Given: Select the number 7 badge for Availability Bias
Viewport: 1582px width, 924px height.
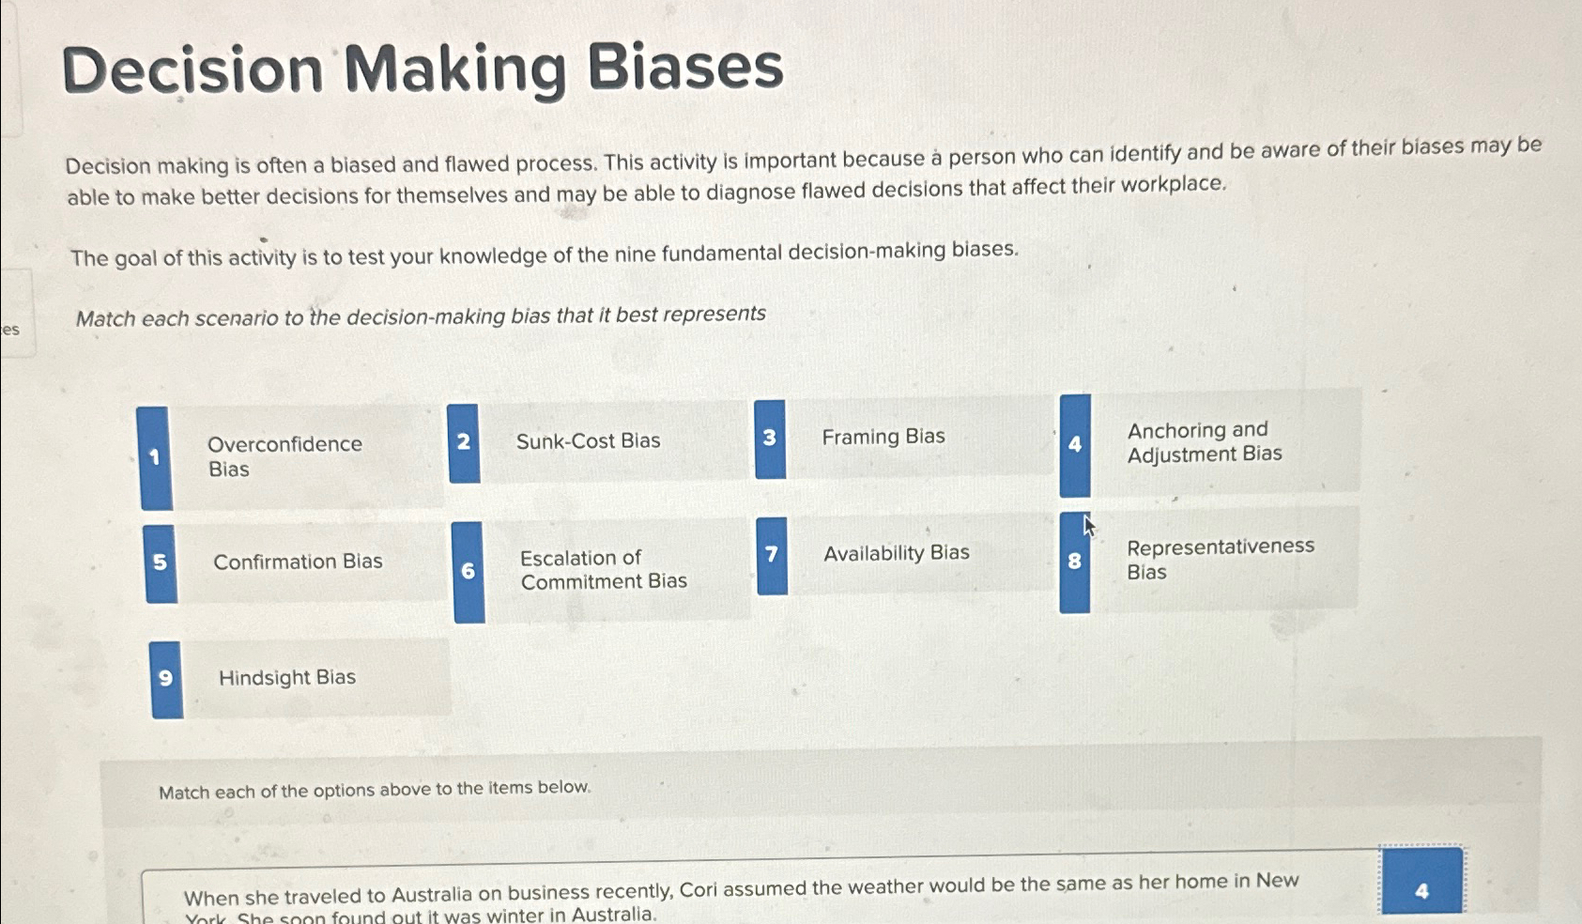Looking at the screenshot, I should (770, 554).
